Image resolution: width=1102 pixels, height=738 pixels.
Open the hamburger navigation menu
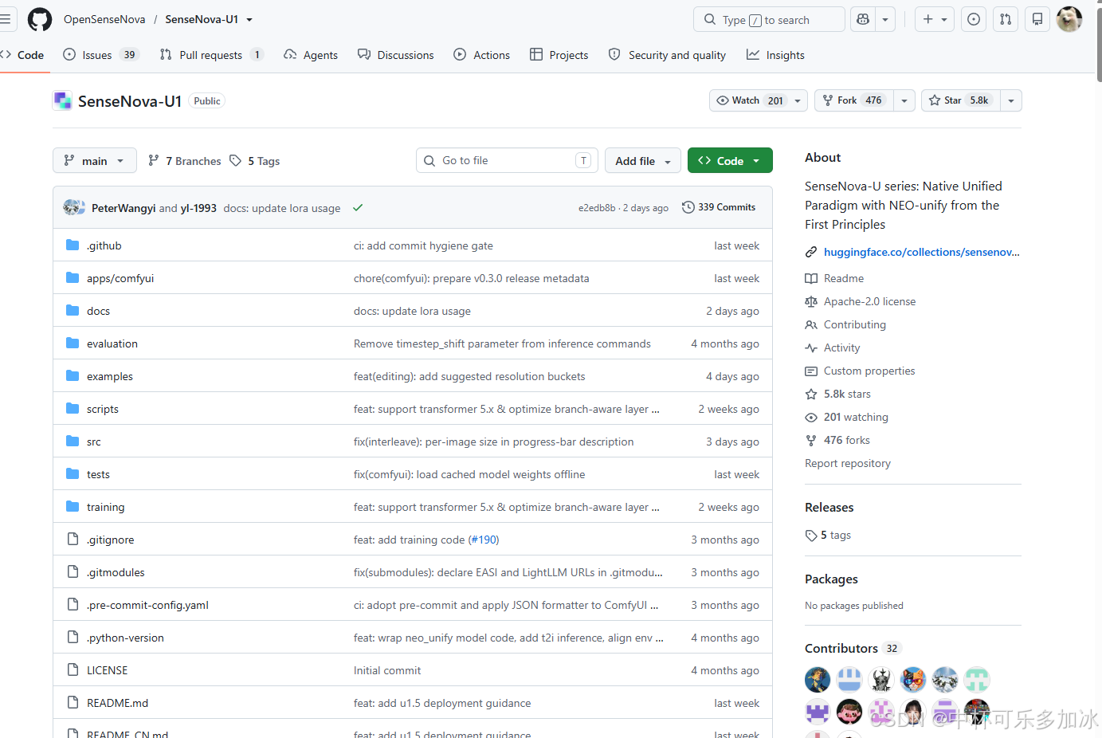pos(5,19)
